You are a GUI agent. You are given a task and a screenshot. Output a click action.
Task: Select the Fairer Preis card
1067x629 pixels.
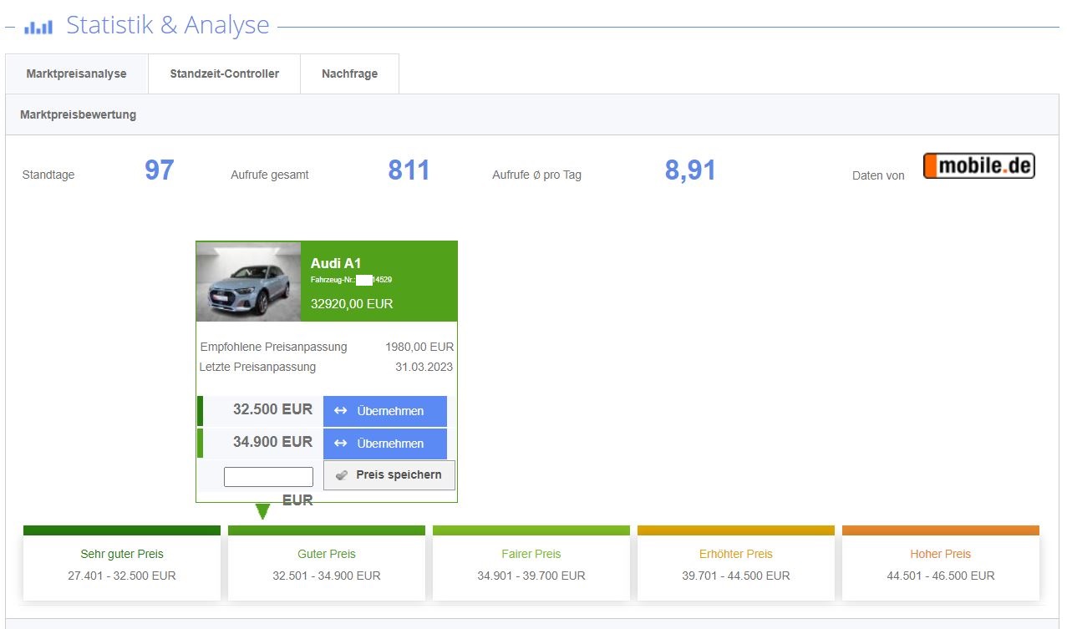(531, 563)
